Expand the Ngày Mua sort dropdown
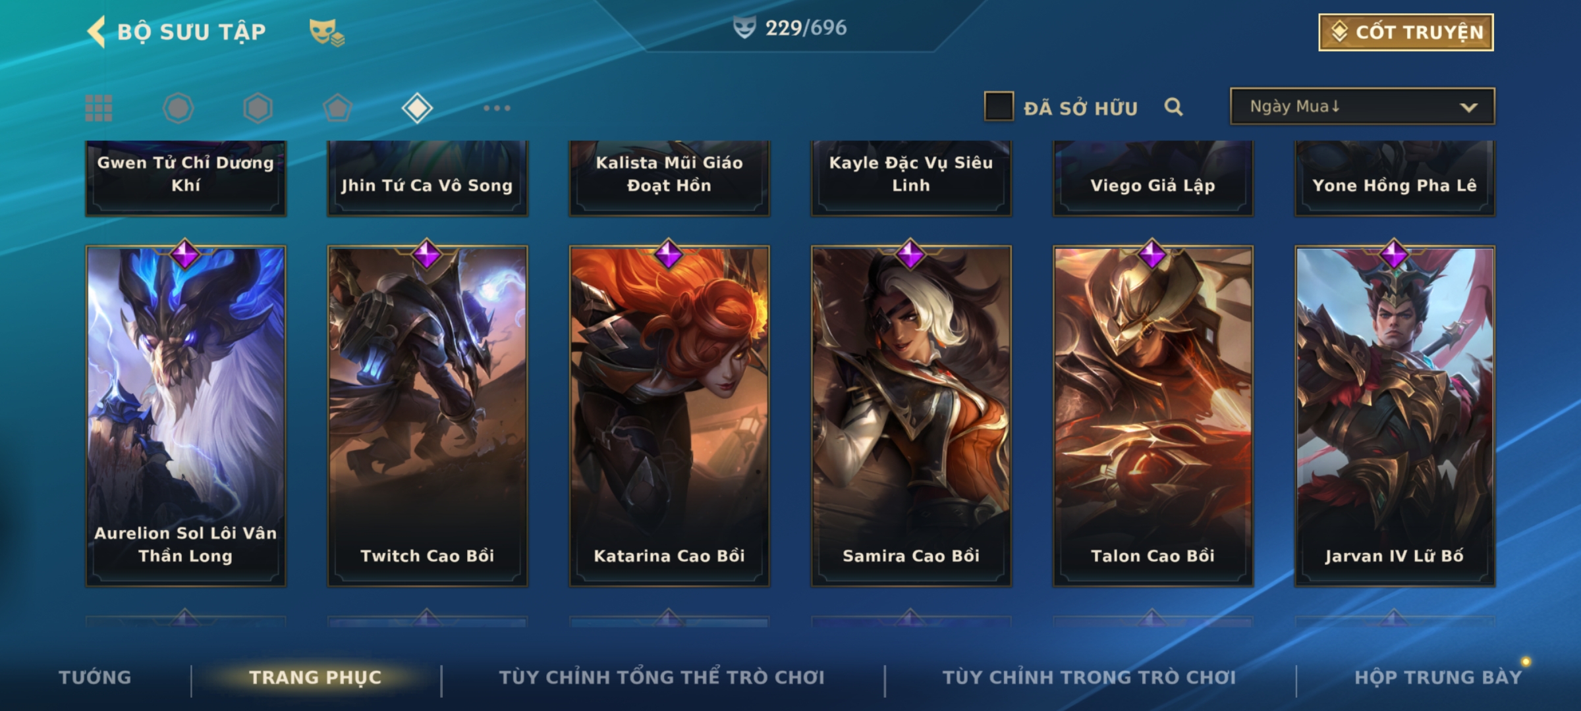 (x=1362, y=106)
